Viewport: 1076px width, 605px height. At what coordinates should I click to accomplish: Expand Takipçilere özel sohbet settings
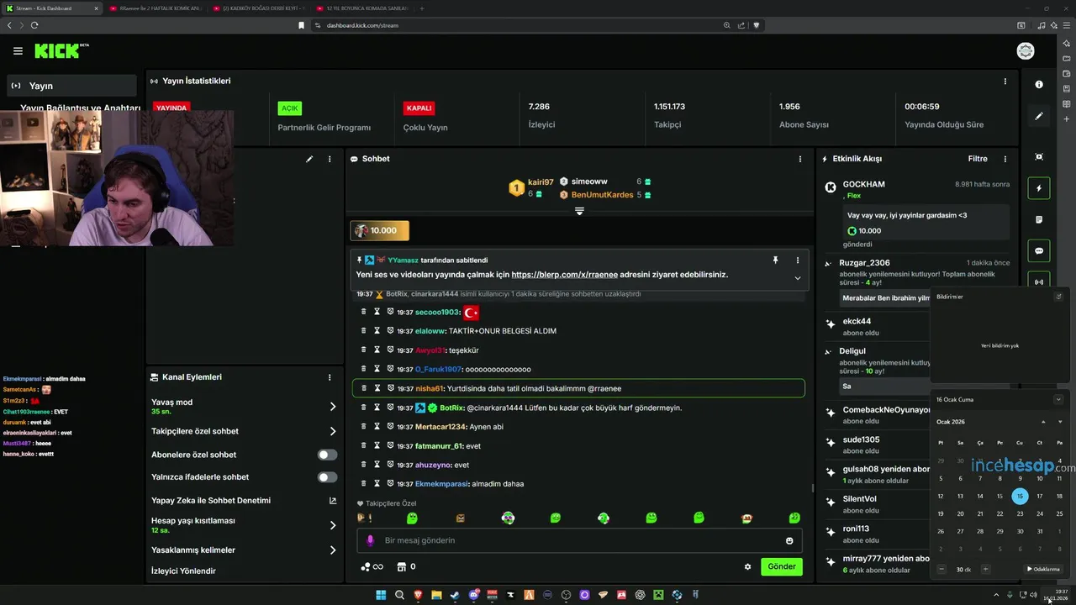(333, 431)
